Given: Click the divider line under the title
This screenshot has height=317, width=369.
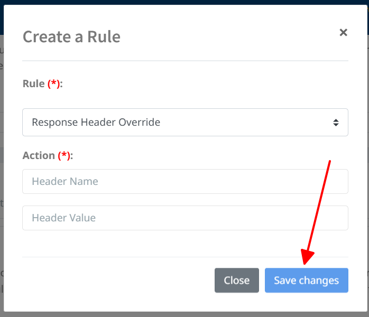Looking at the screenshot, I should (x=185, y=61).
